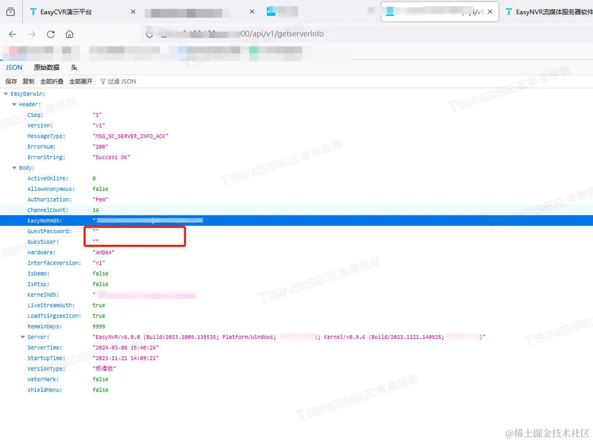Click the "Success OK" value
The width and height of the screenshot is (593, 442).
[111, 158]
